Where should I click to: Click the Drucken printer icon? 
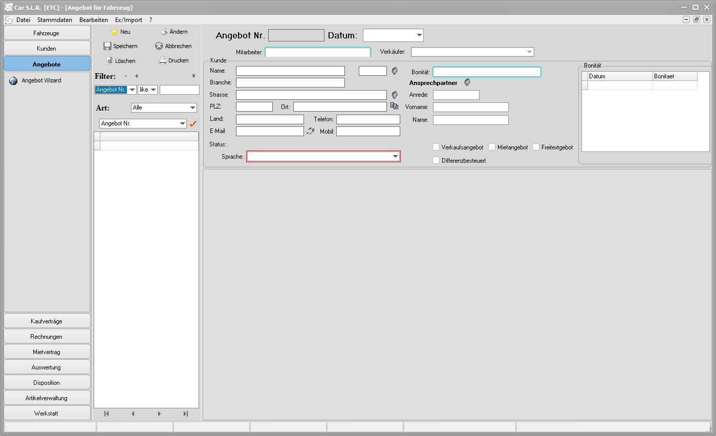(163, 60)
